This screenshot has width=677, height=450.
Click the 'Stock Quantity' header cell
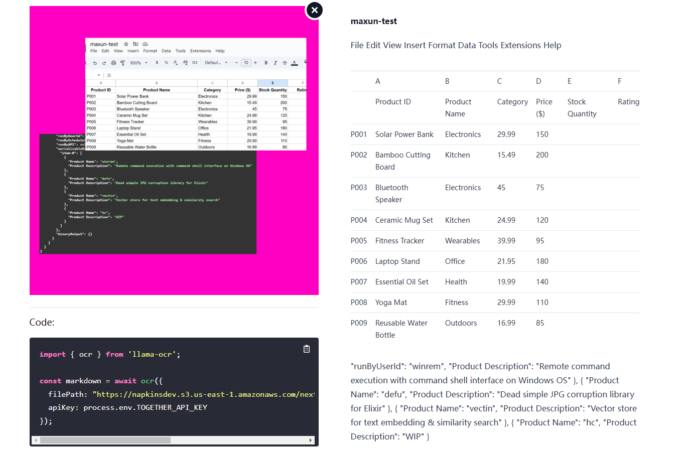click(x=582, y=108)
